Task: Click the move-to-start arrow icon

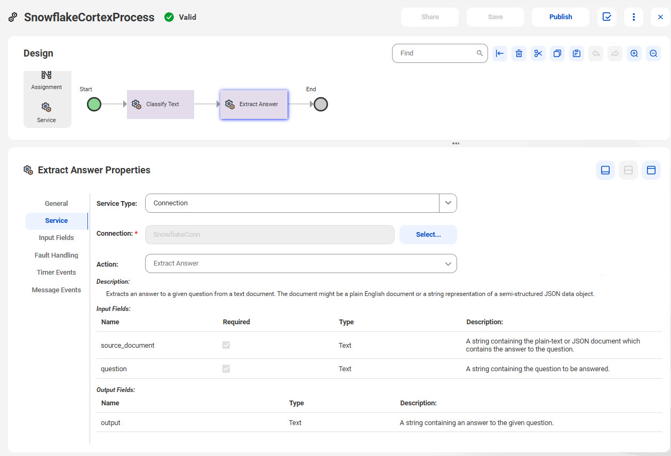Action: pyautogui.click(x=499, y=53)
